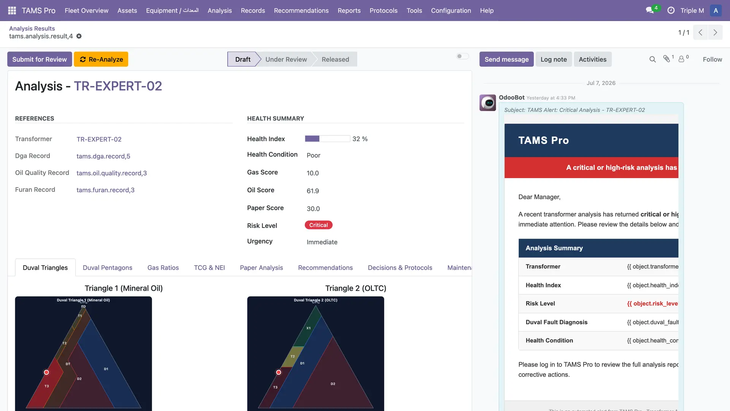
Task: Open the activities clock icon in navbar
Action: [x=671, y=11]
